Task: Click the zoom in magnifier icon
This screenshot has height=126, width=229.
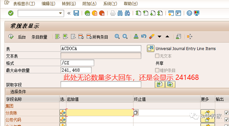Action: pyautogui.click(x=125, y=36)
